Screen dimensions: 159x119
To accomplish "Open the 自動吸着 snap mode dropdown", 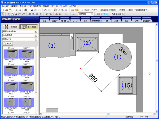I will coord(84,14).
